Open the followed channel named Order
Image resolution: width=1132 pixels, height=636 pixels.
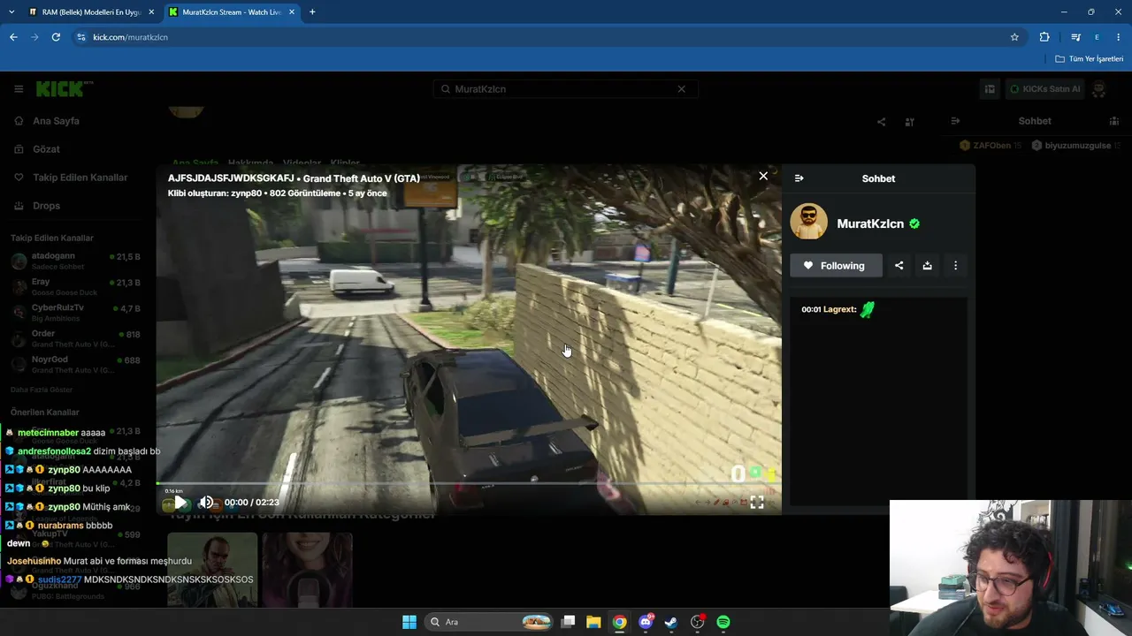click(x=76, y=338)
